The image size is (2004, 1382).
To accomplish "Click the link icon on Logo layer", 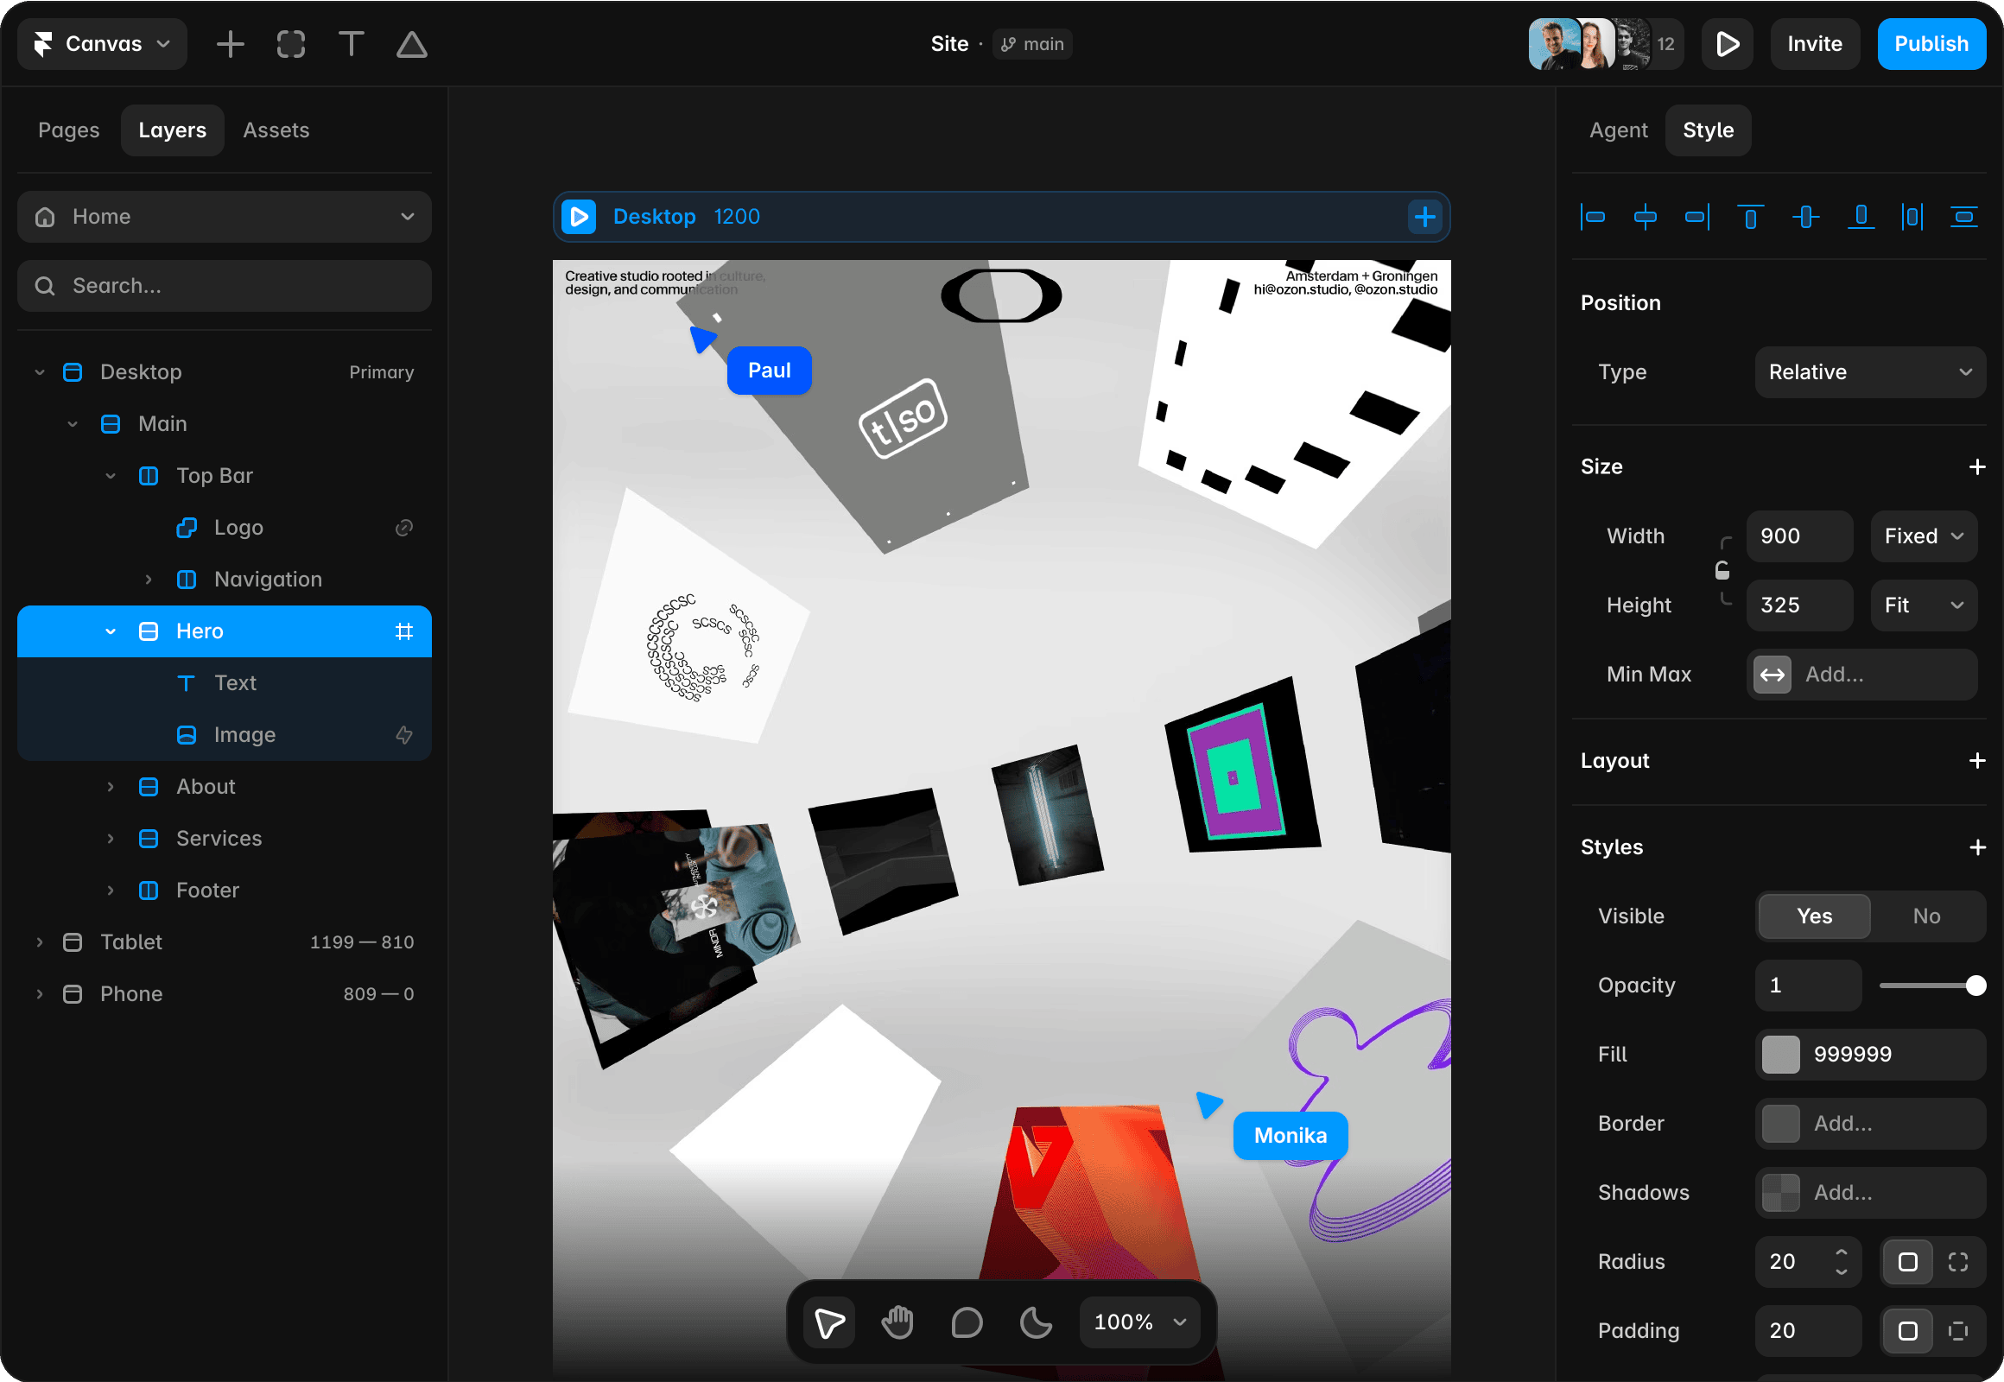I will coord(403,528).
